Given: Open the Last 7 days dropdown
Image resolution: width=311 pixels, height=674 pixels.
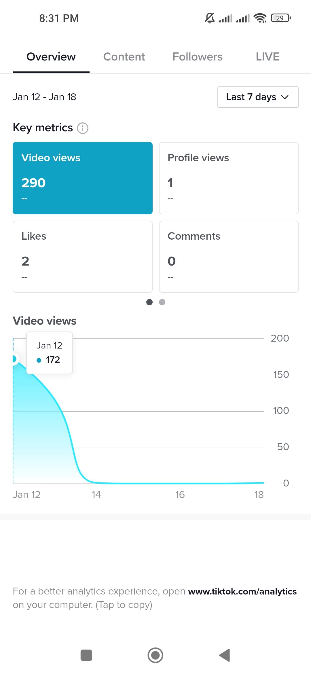Looking at the screenshot, I should point(258,97).
